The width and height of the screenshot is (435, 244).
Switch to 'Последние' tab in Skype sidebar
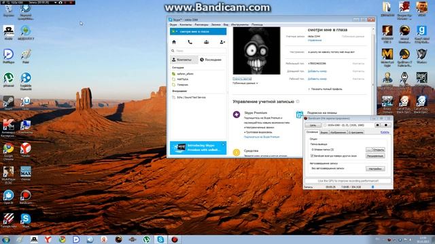(x=211, y=60)
